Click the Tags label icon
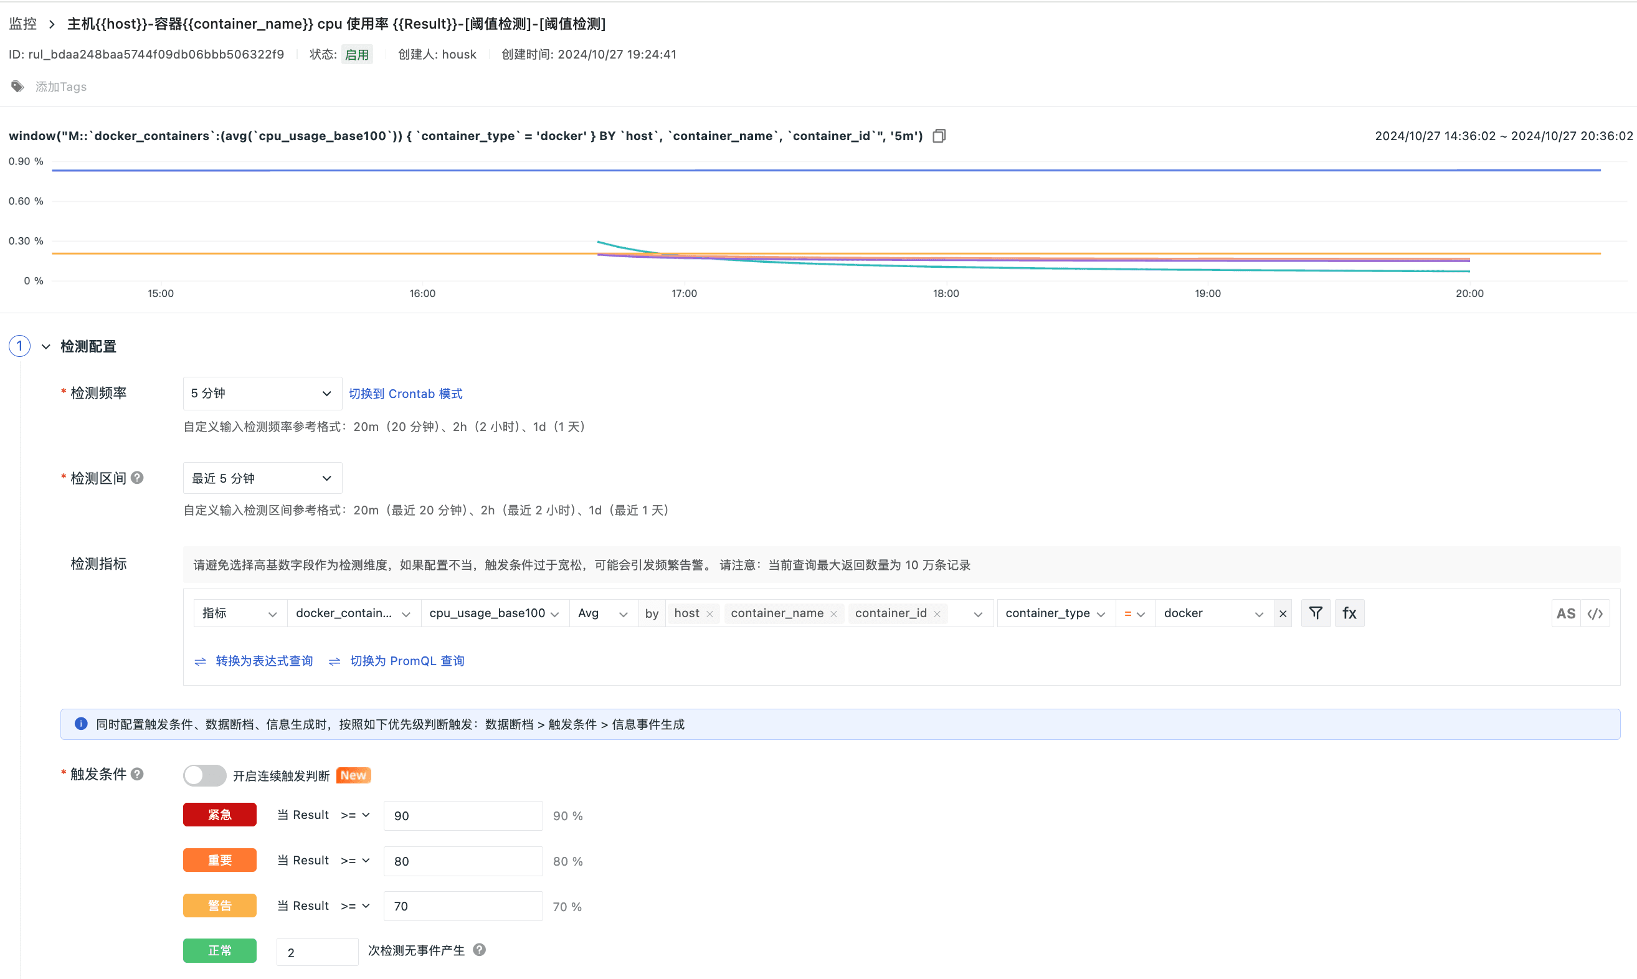The width and height of the screenshot is (1637, 979). tap(18, 87)
